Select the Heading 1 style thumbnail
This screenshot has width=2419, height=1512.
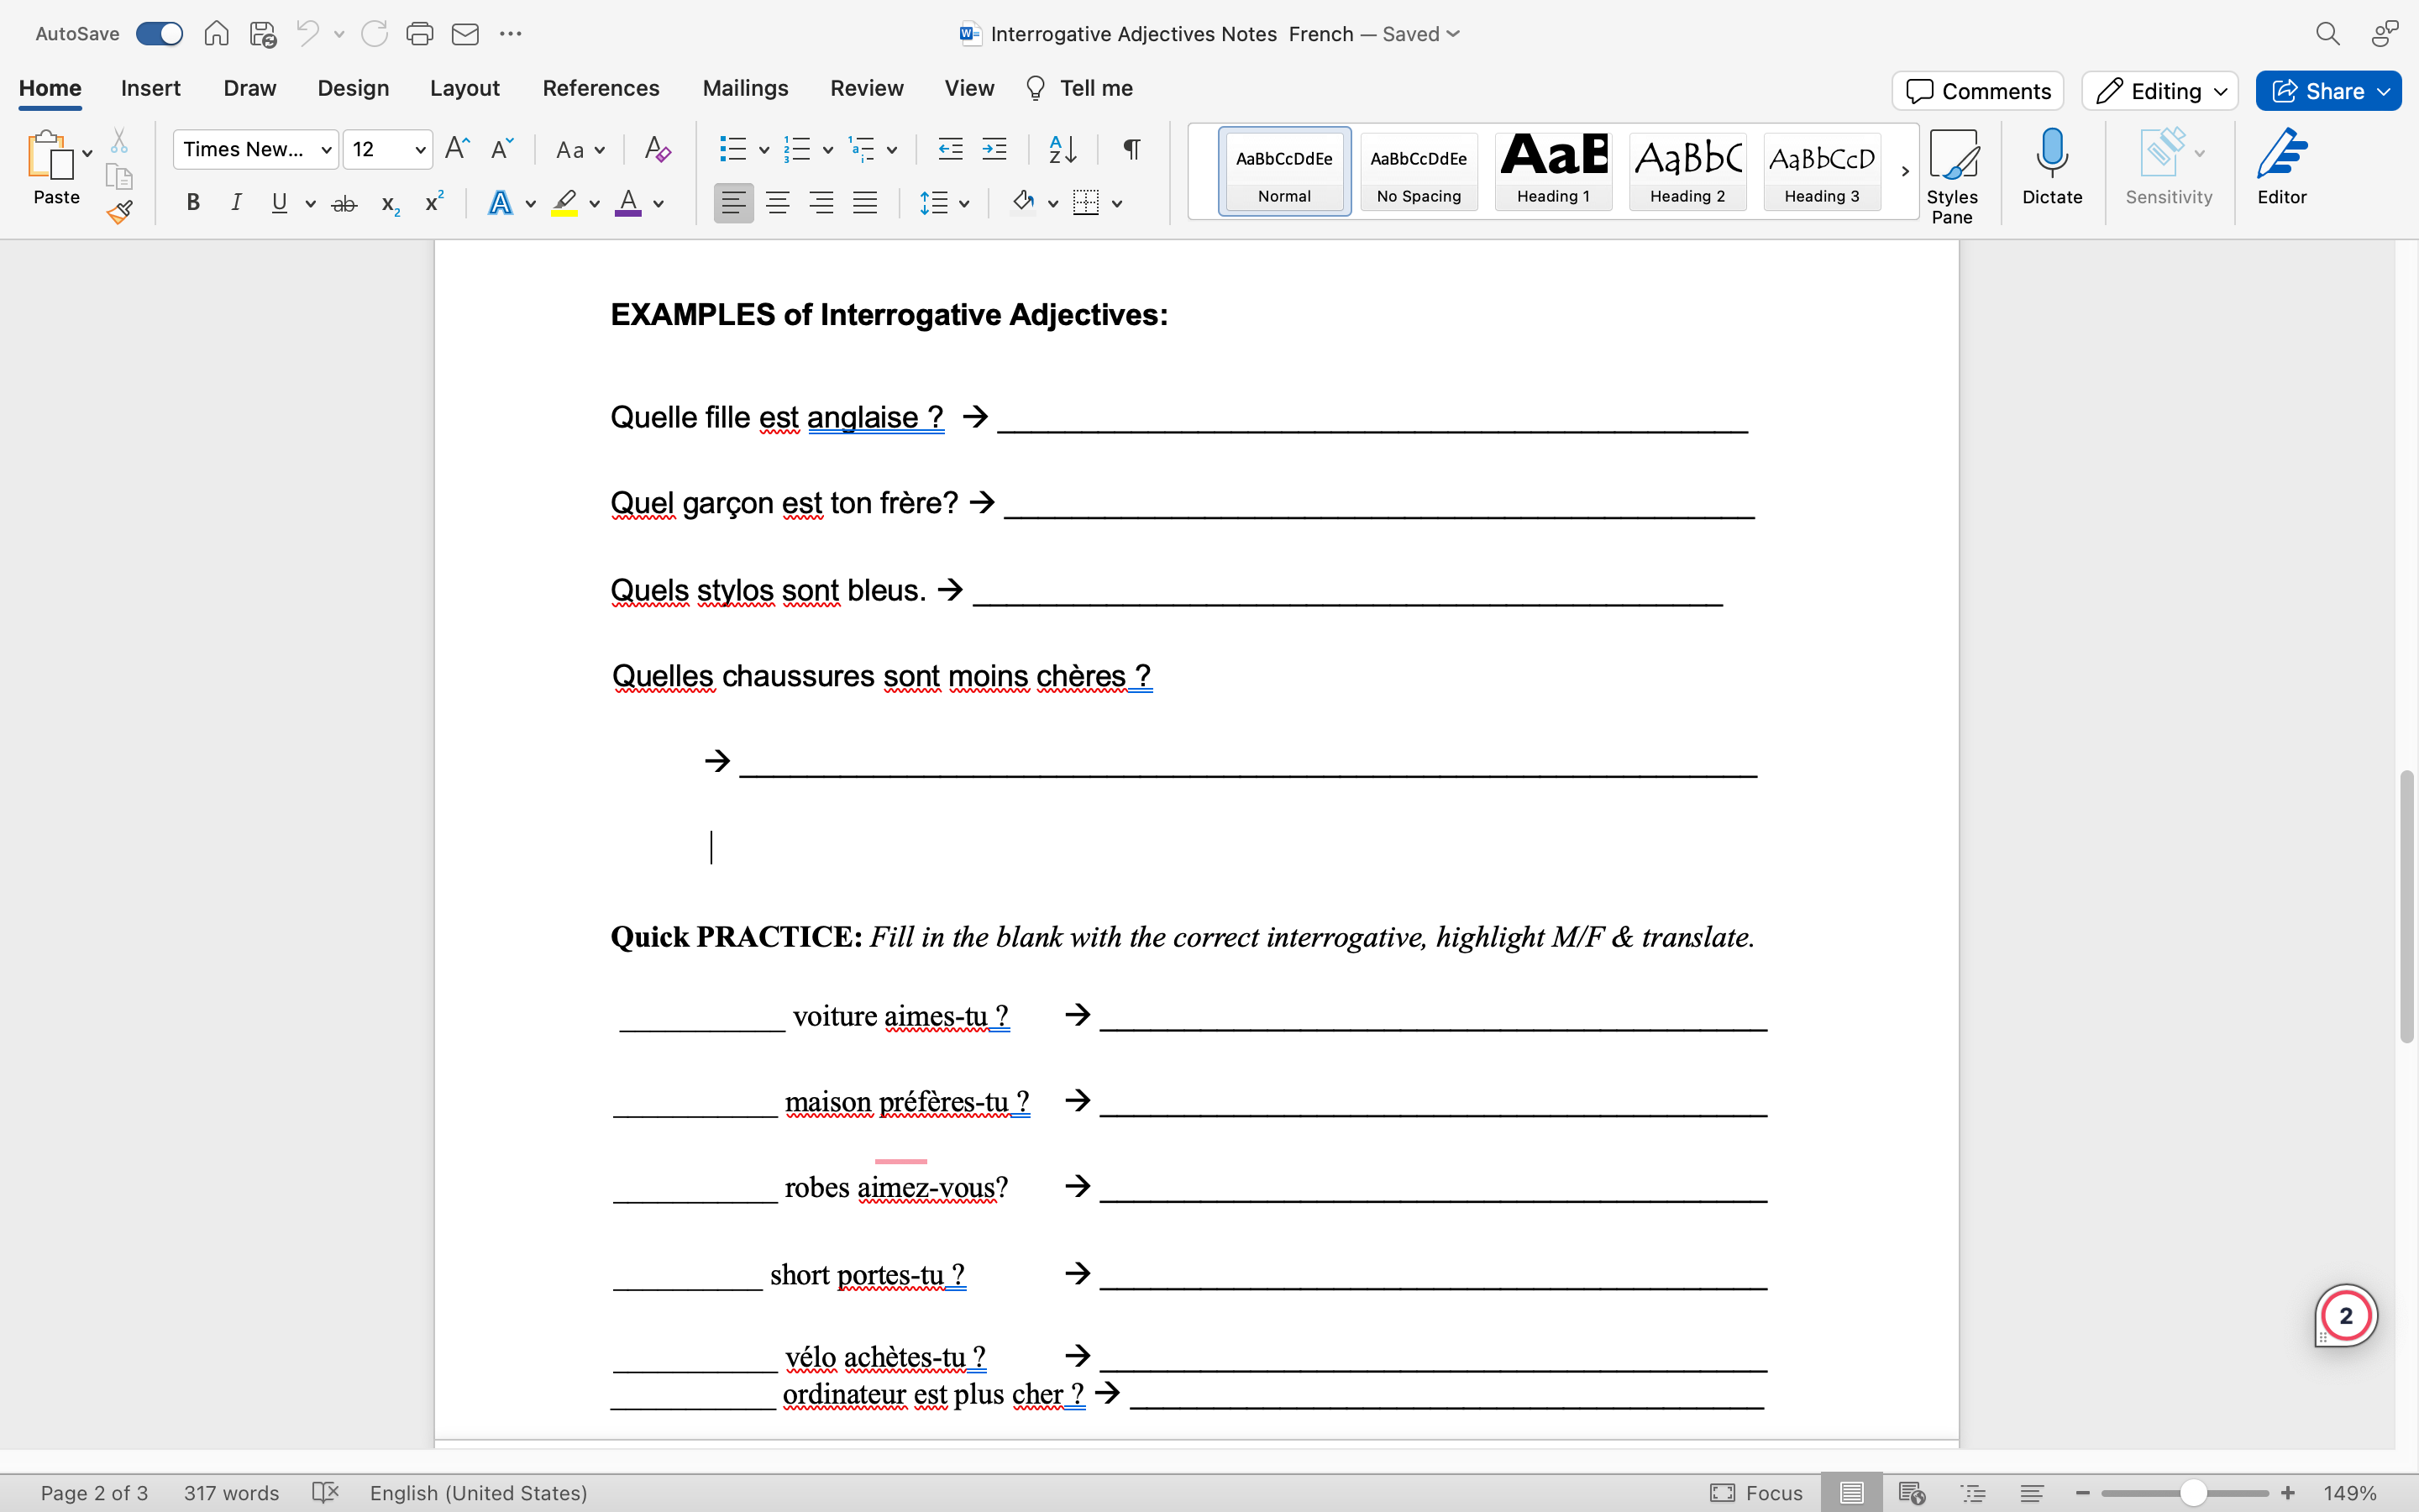1552,170
